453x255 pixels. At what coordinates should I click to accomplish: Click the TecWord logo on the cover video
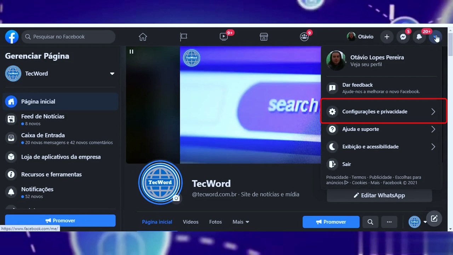click(191, 58)
